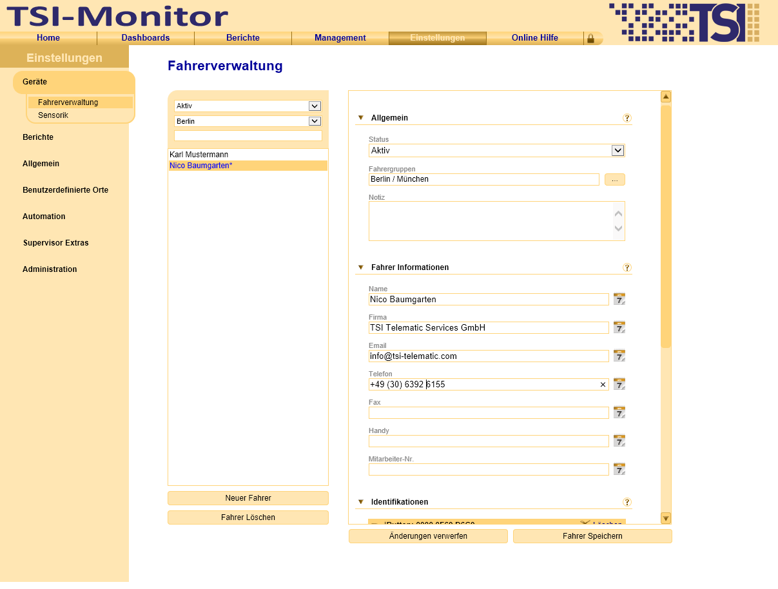Open Automation settings
This screenshot has width=778, height=589.
tap(44, 217)
